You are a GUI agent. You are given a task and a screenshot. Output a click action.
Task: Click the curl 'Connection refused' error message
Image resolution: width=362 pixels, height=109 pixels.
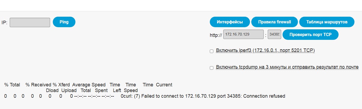[x=213, y=96]
